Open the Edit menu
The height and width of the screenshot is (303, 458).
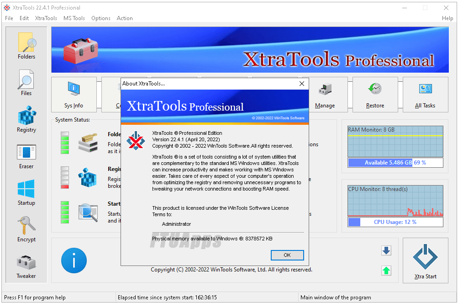pyautogui.click(x=24, y=18)
